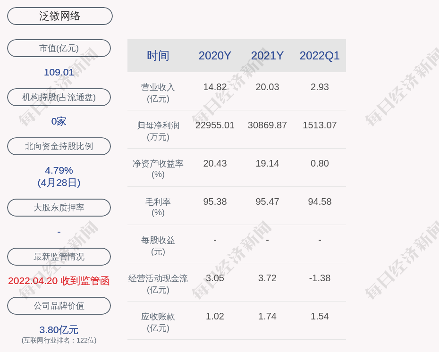Screen dimensions: 439x352
Task: Click revenue value 20.03
Action: (x=267, y=87)
